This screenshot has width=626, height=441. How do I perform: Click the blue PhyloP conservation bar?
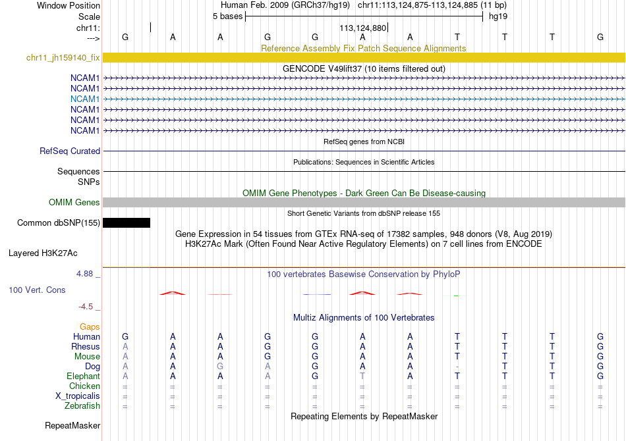click(317, 294)
